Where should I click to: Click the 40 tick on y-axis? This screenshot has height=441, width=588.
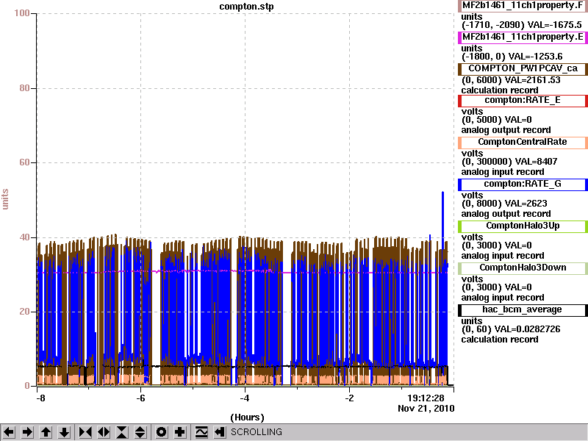[x=24, y=237]
